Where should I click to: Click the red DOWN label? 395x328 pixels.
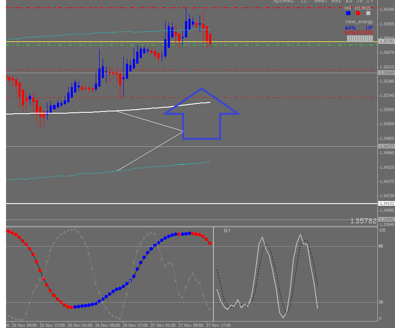[365, 33]
